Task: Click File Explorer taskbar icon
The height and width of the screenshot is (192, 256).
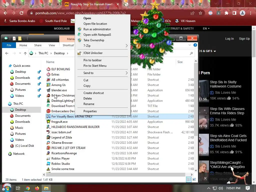Action: point(46,188)
